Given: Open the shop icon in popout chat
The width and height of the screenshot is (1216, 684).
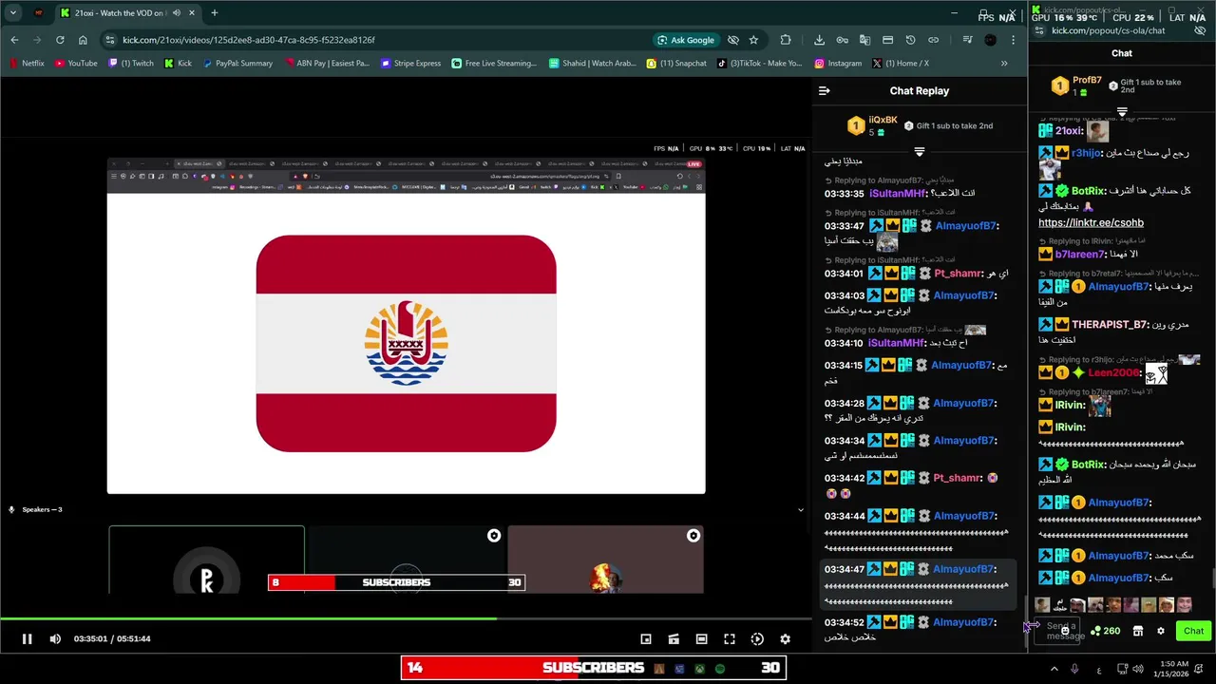Looking at the screenshot, I should pyautogui.click(x=1138, y=631).
